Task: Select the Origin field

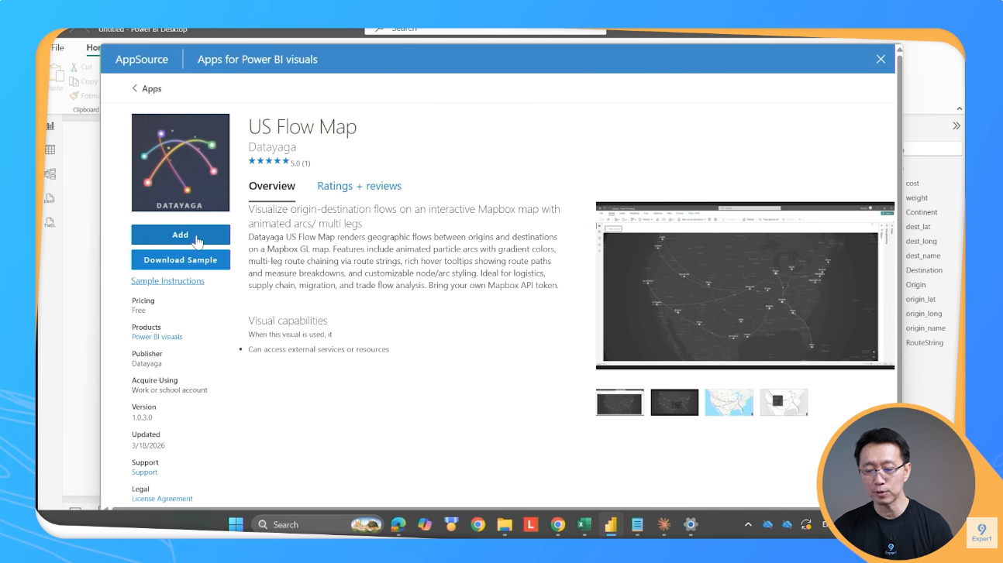Action: click(916, 285)
